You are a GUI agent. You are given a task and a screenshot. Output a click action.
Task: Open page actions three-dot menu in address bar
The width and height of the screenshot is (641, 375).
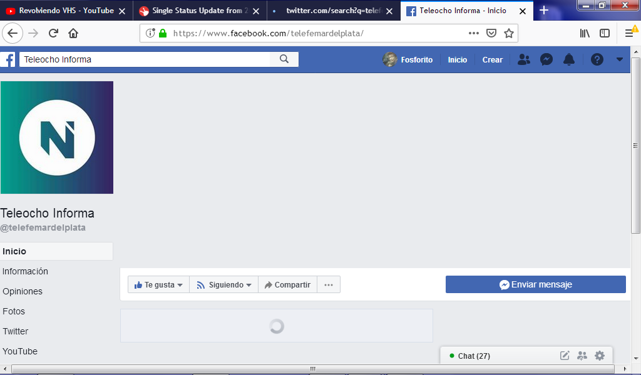pyautogui.click(x=473, y=33)
